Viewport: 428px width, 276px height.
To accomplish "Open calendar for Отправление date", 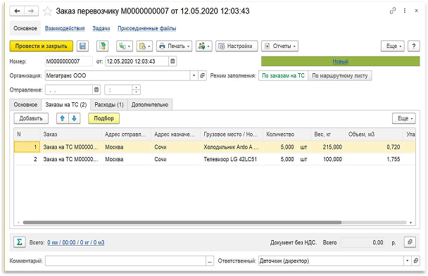I will (96, 90).
